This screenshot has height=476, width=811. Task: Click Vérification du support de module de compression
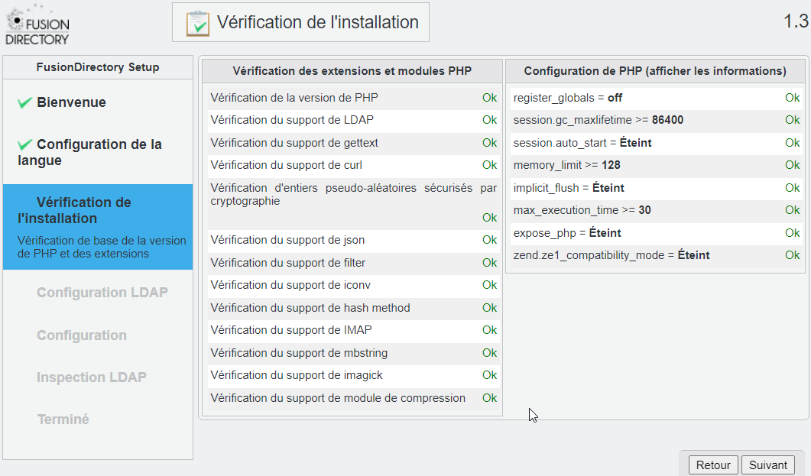tap(353, 398)
